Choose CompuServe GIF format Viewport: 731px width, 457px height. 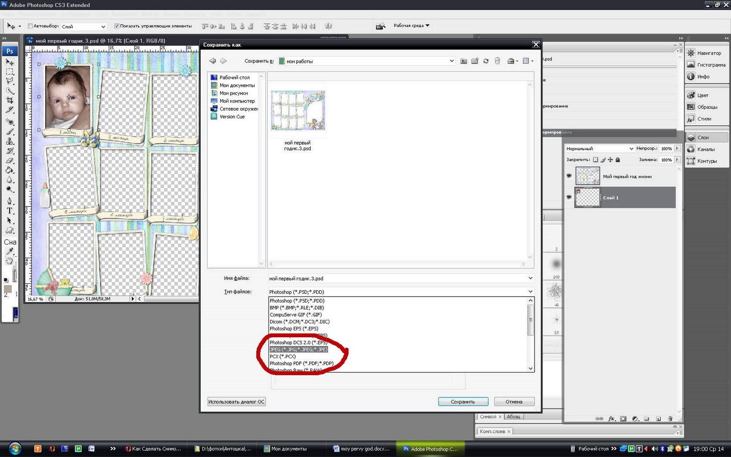[296, 315]
